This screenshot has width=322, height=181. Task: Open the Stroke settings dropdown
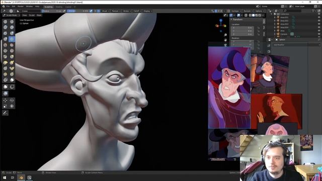click(127, 11)
